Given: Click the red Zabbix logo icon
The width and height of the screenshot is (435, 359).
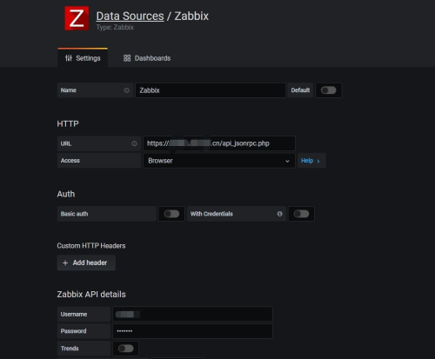Looking at the screenshot, I should click(x=77, y=18).
